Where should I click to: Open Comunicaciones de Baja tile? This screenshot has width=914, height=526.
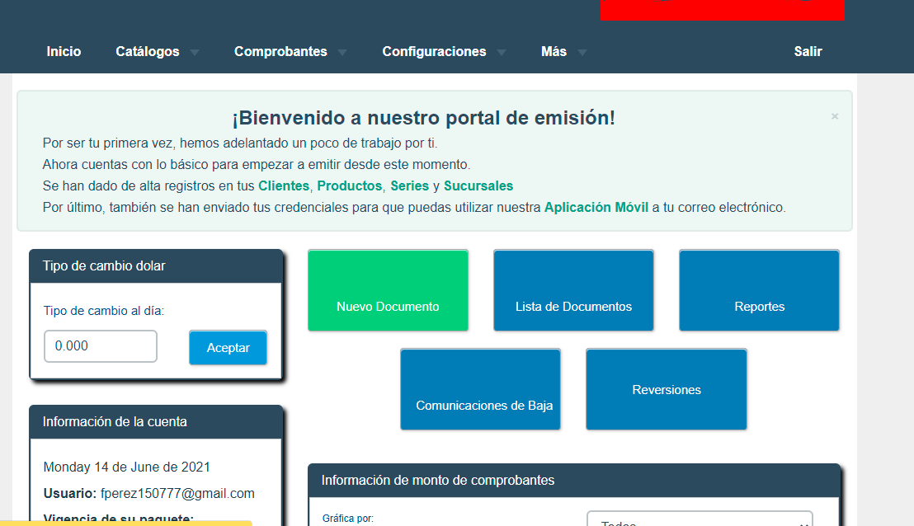(480, 389)
